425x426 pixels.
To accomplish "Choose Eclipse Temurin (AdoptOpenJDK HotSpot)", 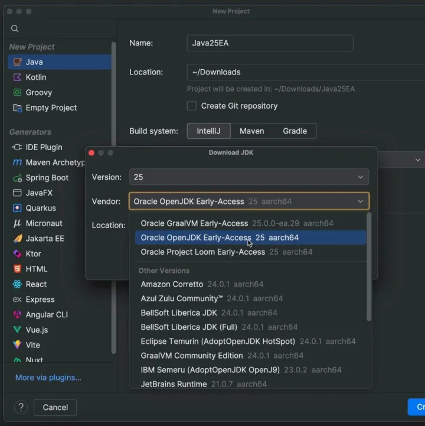I will coord(250,342).
